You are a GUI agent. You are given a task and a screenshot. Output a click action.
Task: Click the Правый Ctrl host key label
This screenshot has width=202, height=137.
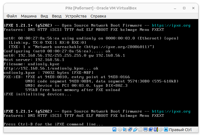[x=180, y=130]
